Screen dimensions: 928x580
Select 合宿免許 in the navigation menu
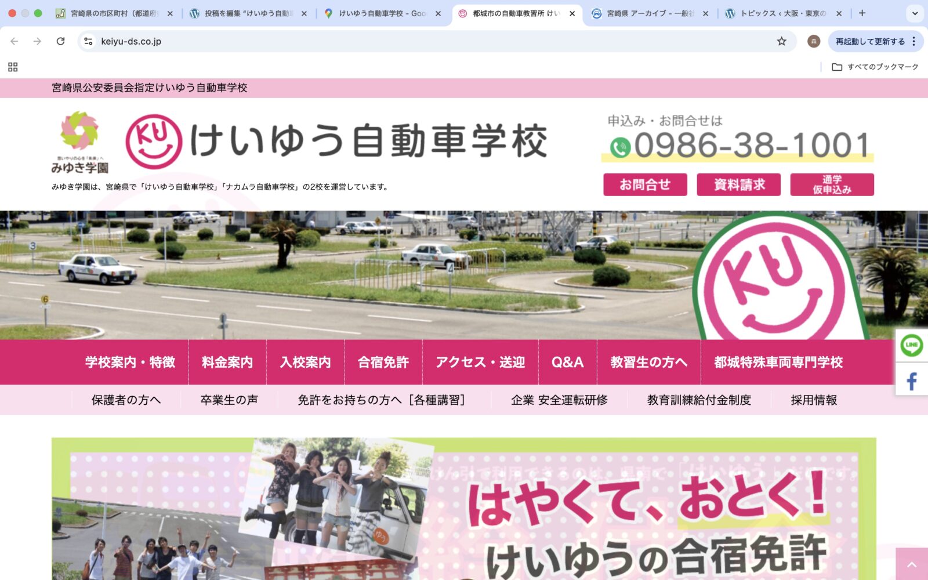383,361
